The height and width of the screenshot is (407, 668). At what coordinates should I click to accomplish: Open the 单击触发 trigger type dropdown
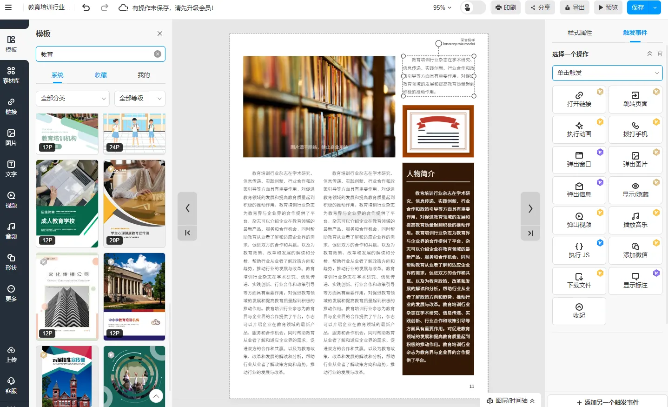[607, 73]
